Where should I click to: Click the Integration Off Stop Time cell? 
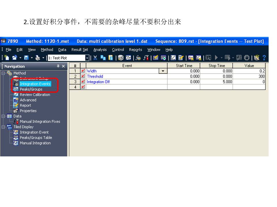pos(216,82)
